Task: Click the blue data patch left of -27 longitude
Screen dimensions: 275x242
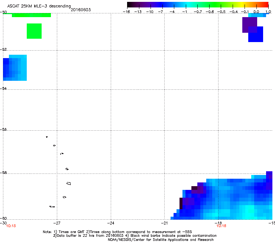Action: (15, 68)
